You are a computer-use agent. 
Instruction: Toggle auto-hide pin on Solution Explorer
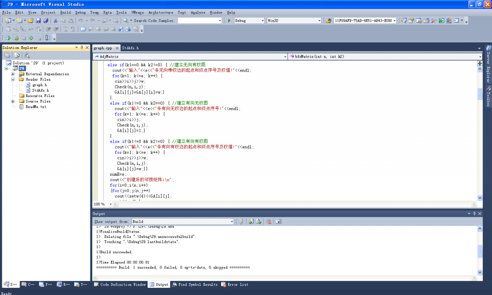pos(82,48)
